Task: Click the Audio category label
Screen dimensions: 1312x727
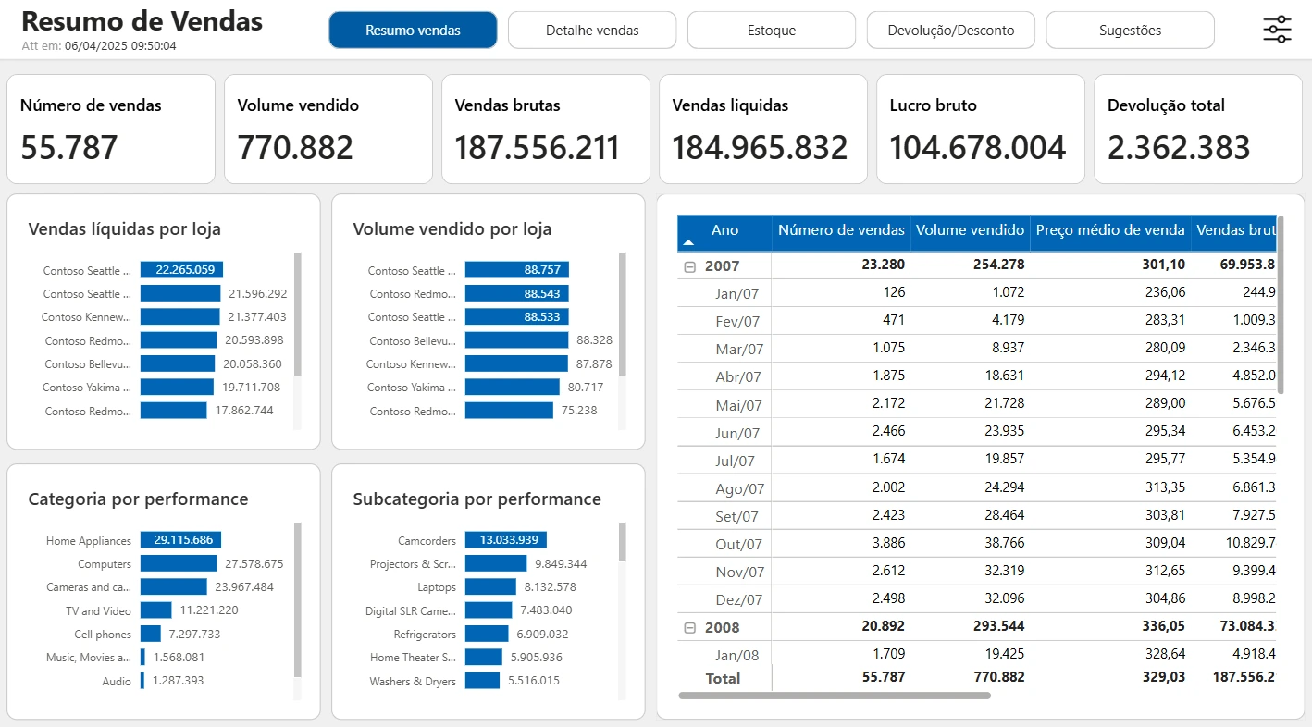Action: [x=117, y=681]
